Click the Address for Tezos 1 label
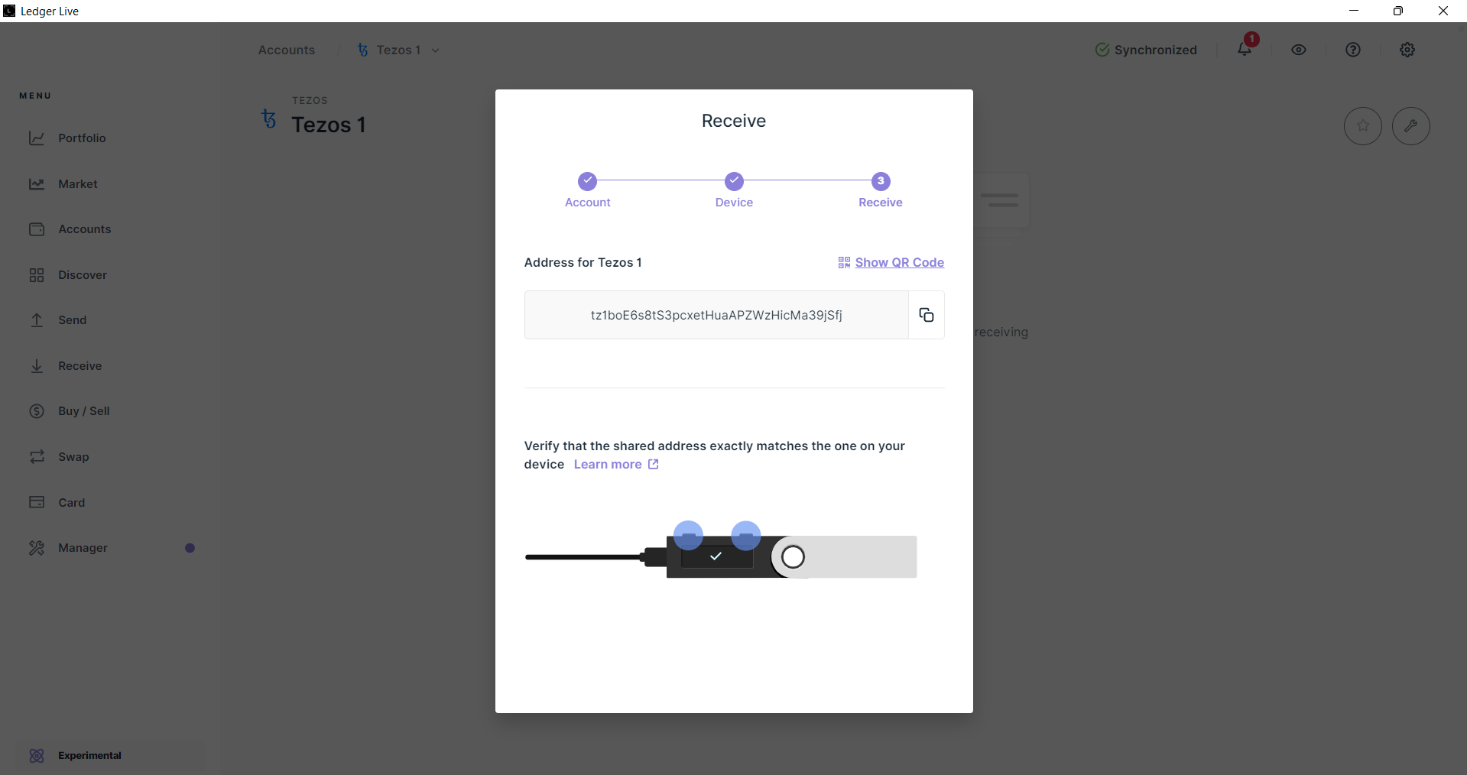 point(583,262)
